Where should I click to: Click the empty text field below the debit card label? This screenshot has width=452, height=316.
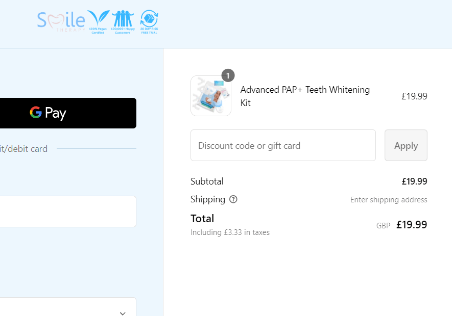click(68, 212)
